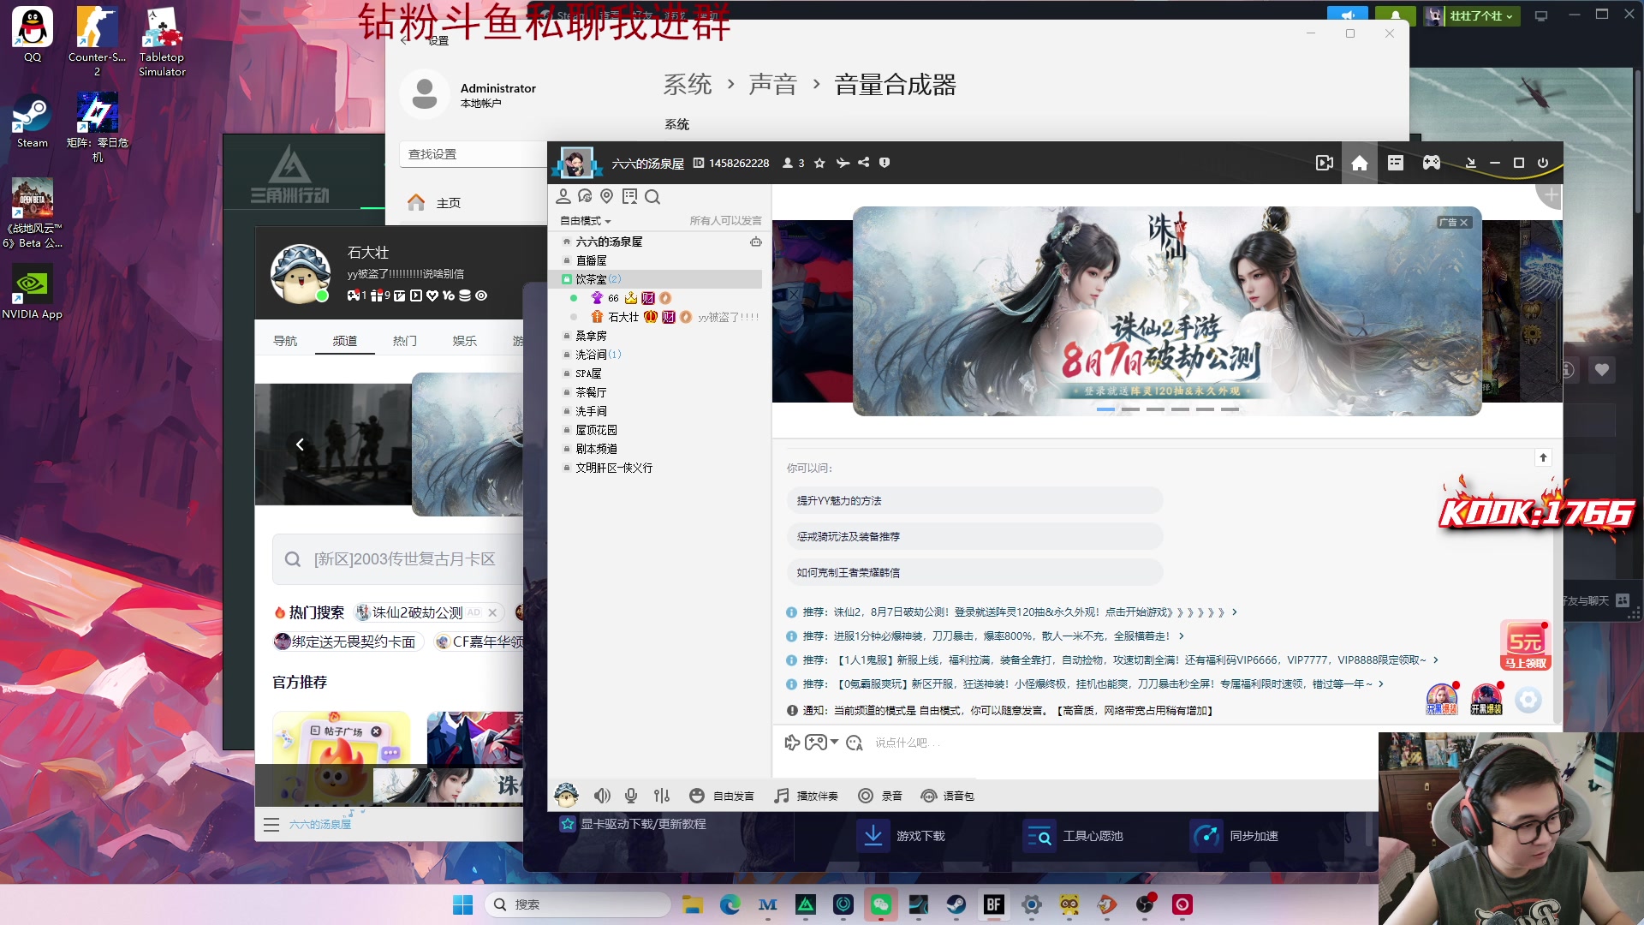
Task: Open the 诛仙2 recommendation link arrow
Action: (x=1235, y=612)
